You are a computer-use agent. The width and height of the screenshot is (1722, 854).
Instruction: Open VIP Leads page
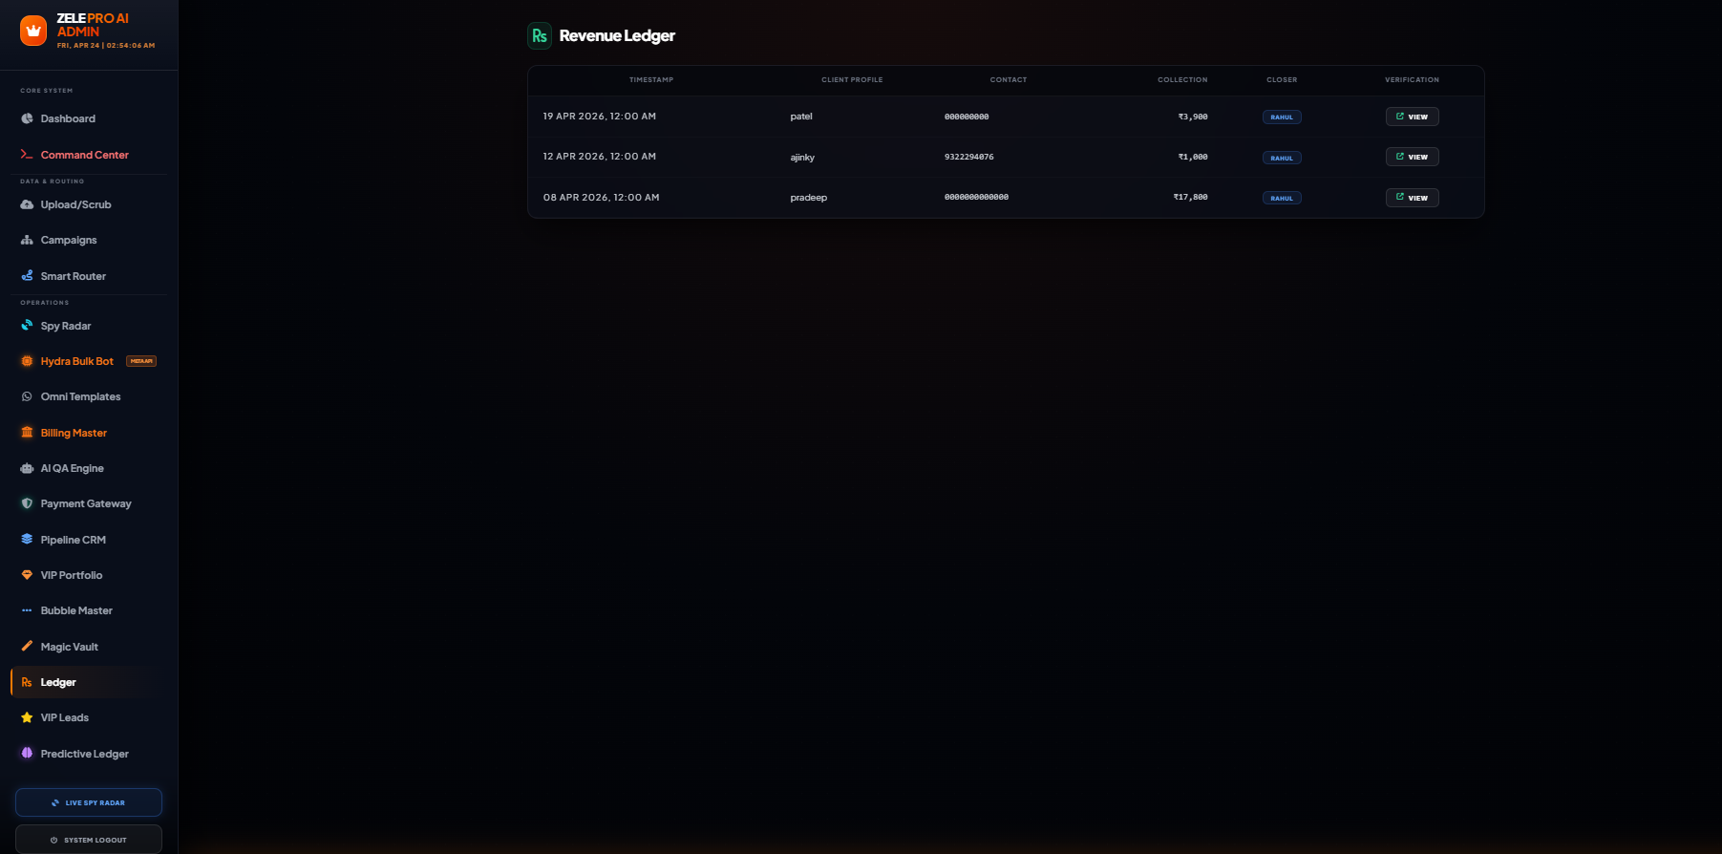89,717
